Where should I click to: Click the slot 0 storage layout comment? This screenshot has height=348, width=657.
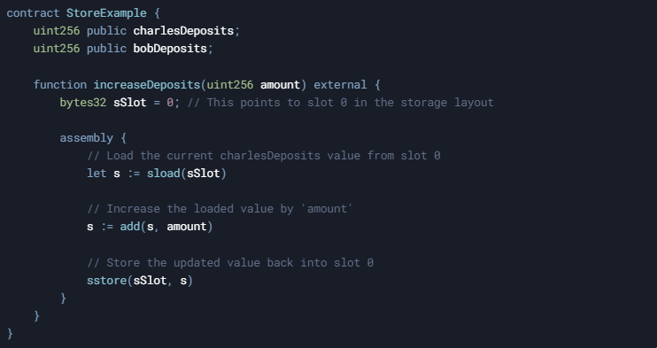pyautogui.click(x=341, y=103)
